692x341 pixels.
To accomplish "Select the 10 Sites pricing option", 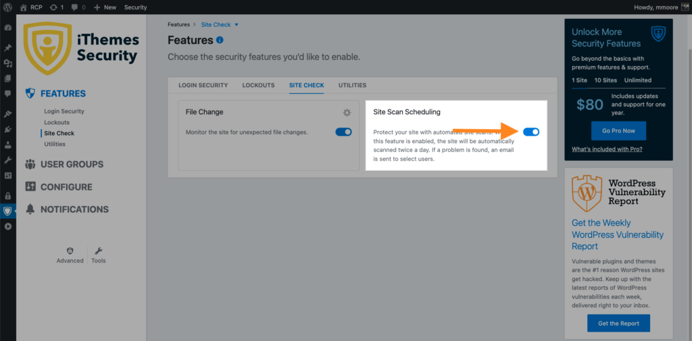I will pyautogui.click(x=605, y=80).
